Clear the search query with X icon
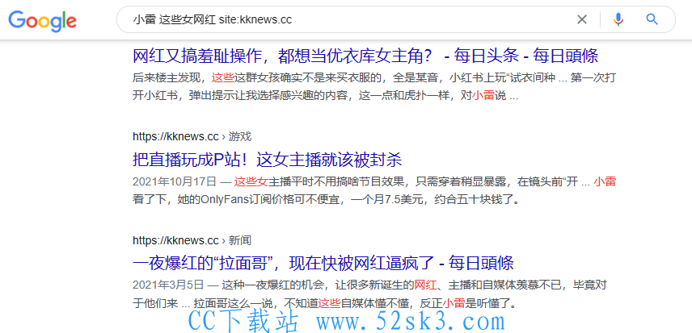This screenshot has height=333, width=692. click(x=582, y=19)
